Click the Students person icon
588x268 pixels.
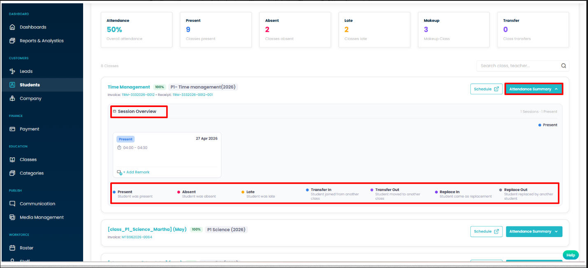click(12, 85)
